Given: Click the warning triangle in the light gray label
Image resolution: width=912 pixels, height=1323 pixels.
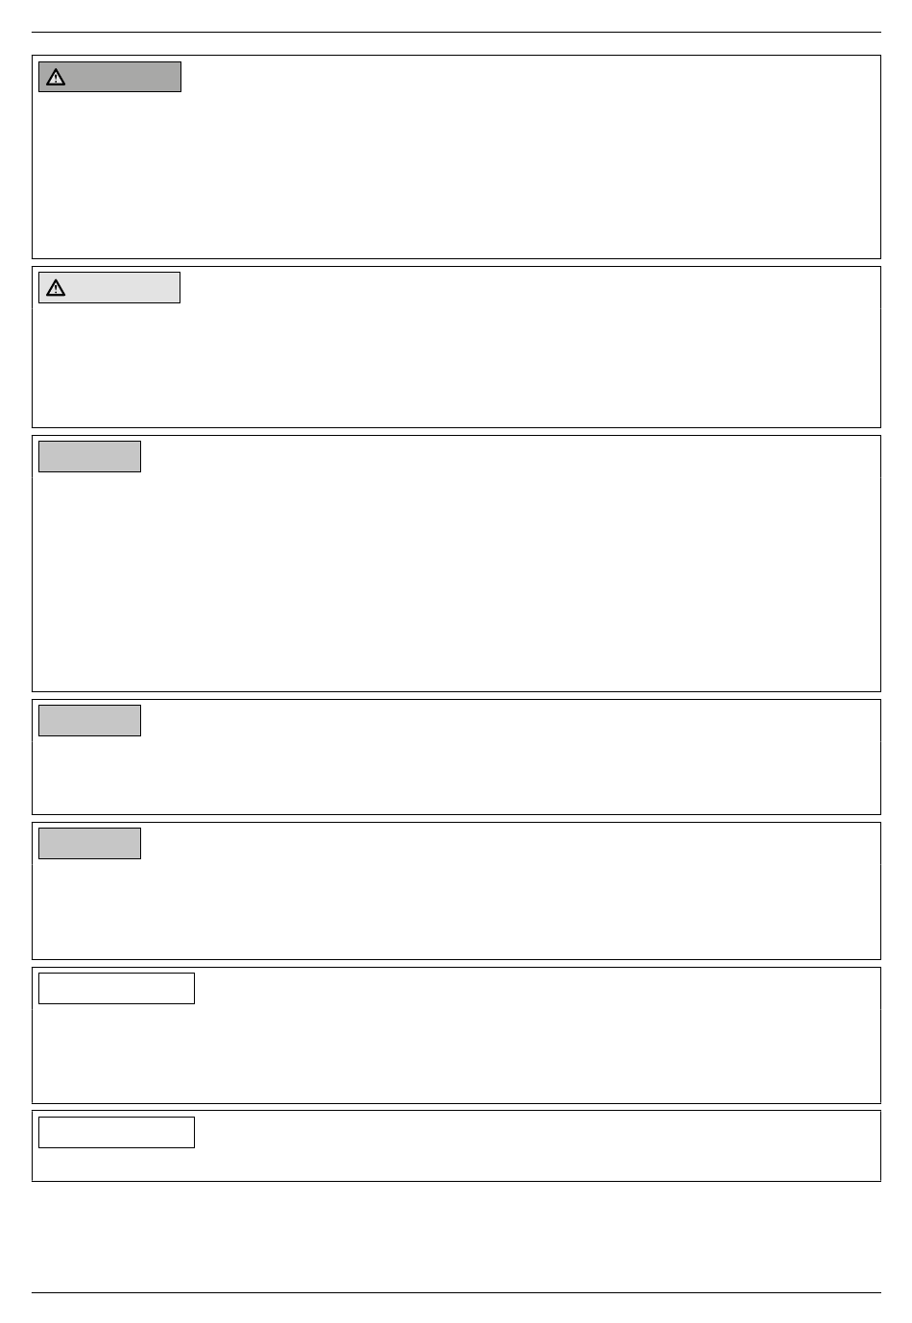Looking at the screenshot, I should click(56, 288).
